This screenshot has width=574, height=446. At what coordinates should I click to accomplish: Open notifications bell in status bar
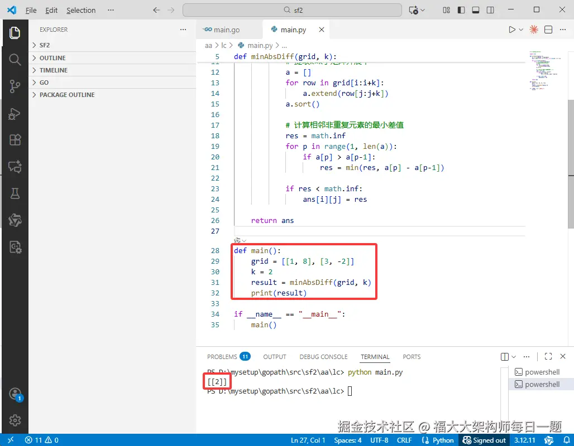click(566, 440)
